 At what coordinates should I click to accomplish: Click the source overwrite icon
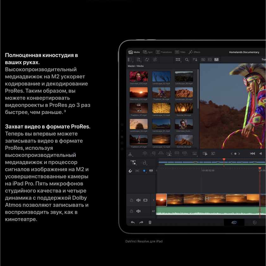coord(185,154)
